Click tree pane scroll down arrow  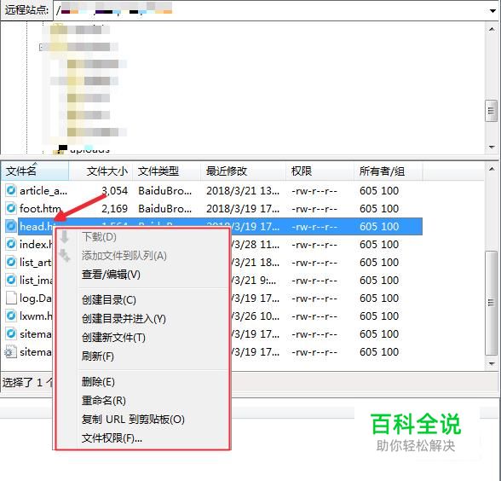tap(492, 147)
